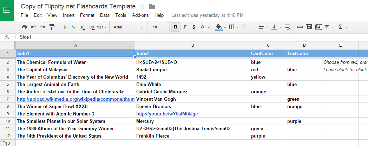Select the 'Kuala Lumpur' cell

point(192,70)
